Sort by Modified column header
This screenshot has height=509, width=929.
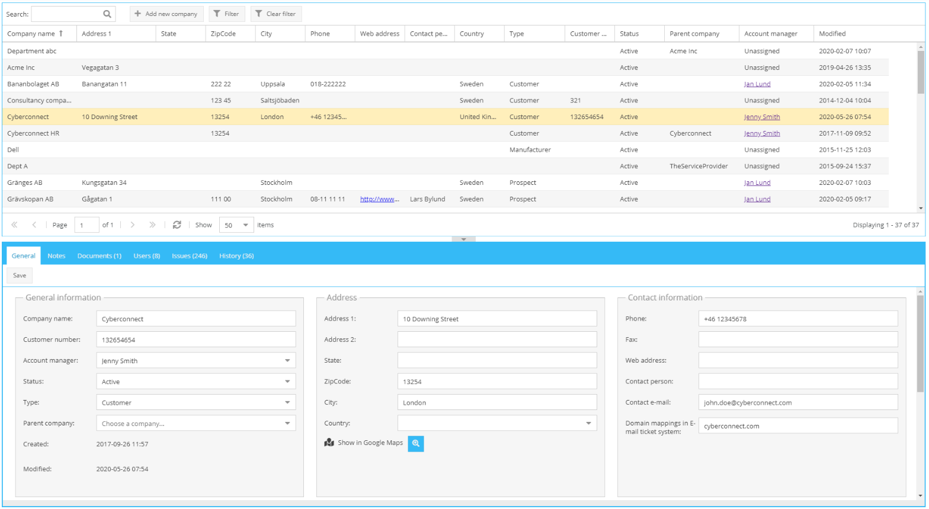coord(851,34)
